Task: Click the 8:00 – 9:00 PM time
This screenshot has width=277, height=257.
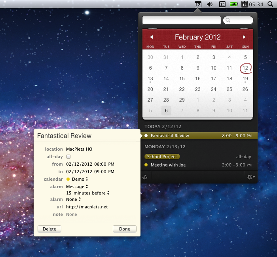Action: coord(237,136)
